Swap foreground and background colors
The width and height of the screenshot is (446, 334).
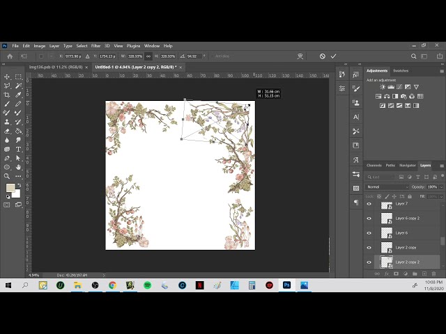tap(19, 185)
